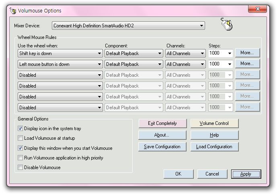
Task: Close the Volumouse Options window
Action: [257, 9]
